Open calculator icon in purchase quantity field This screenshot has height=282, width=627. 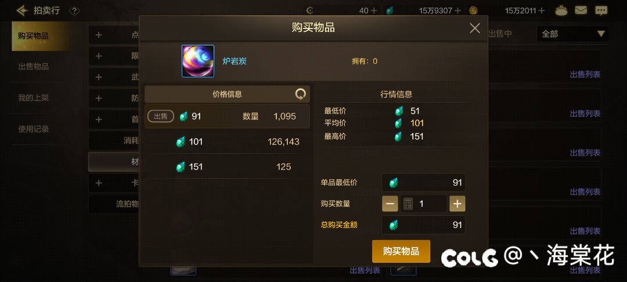coord(408,204)
